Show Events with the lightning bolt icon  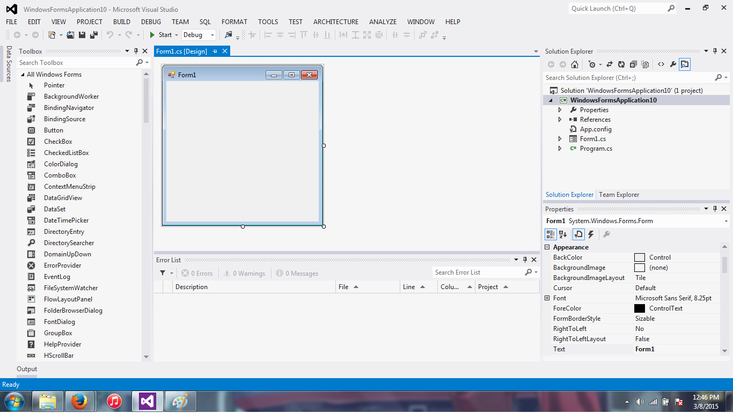coord(591,234)
